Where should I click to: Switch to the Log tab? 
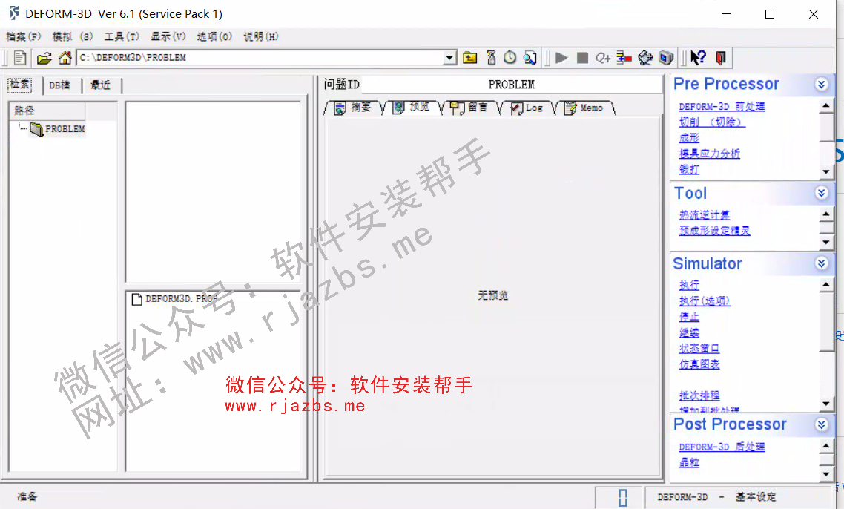tap(527, 108)
